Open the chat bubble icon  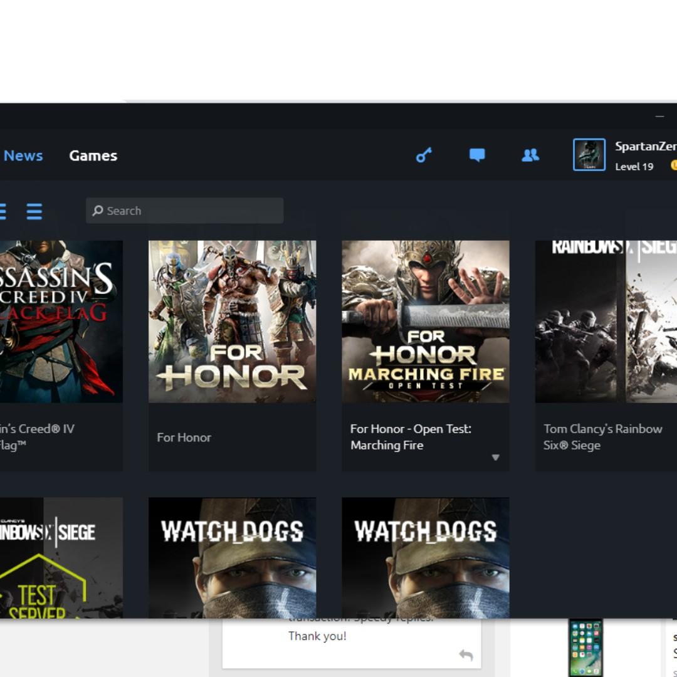pos(477,155)
